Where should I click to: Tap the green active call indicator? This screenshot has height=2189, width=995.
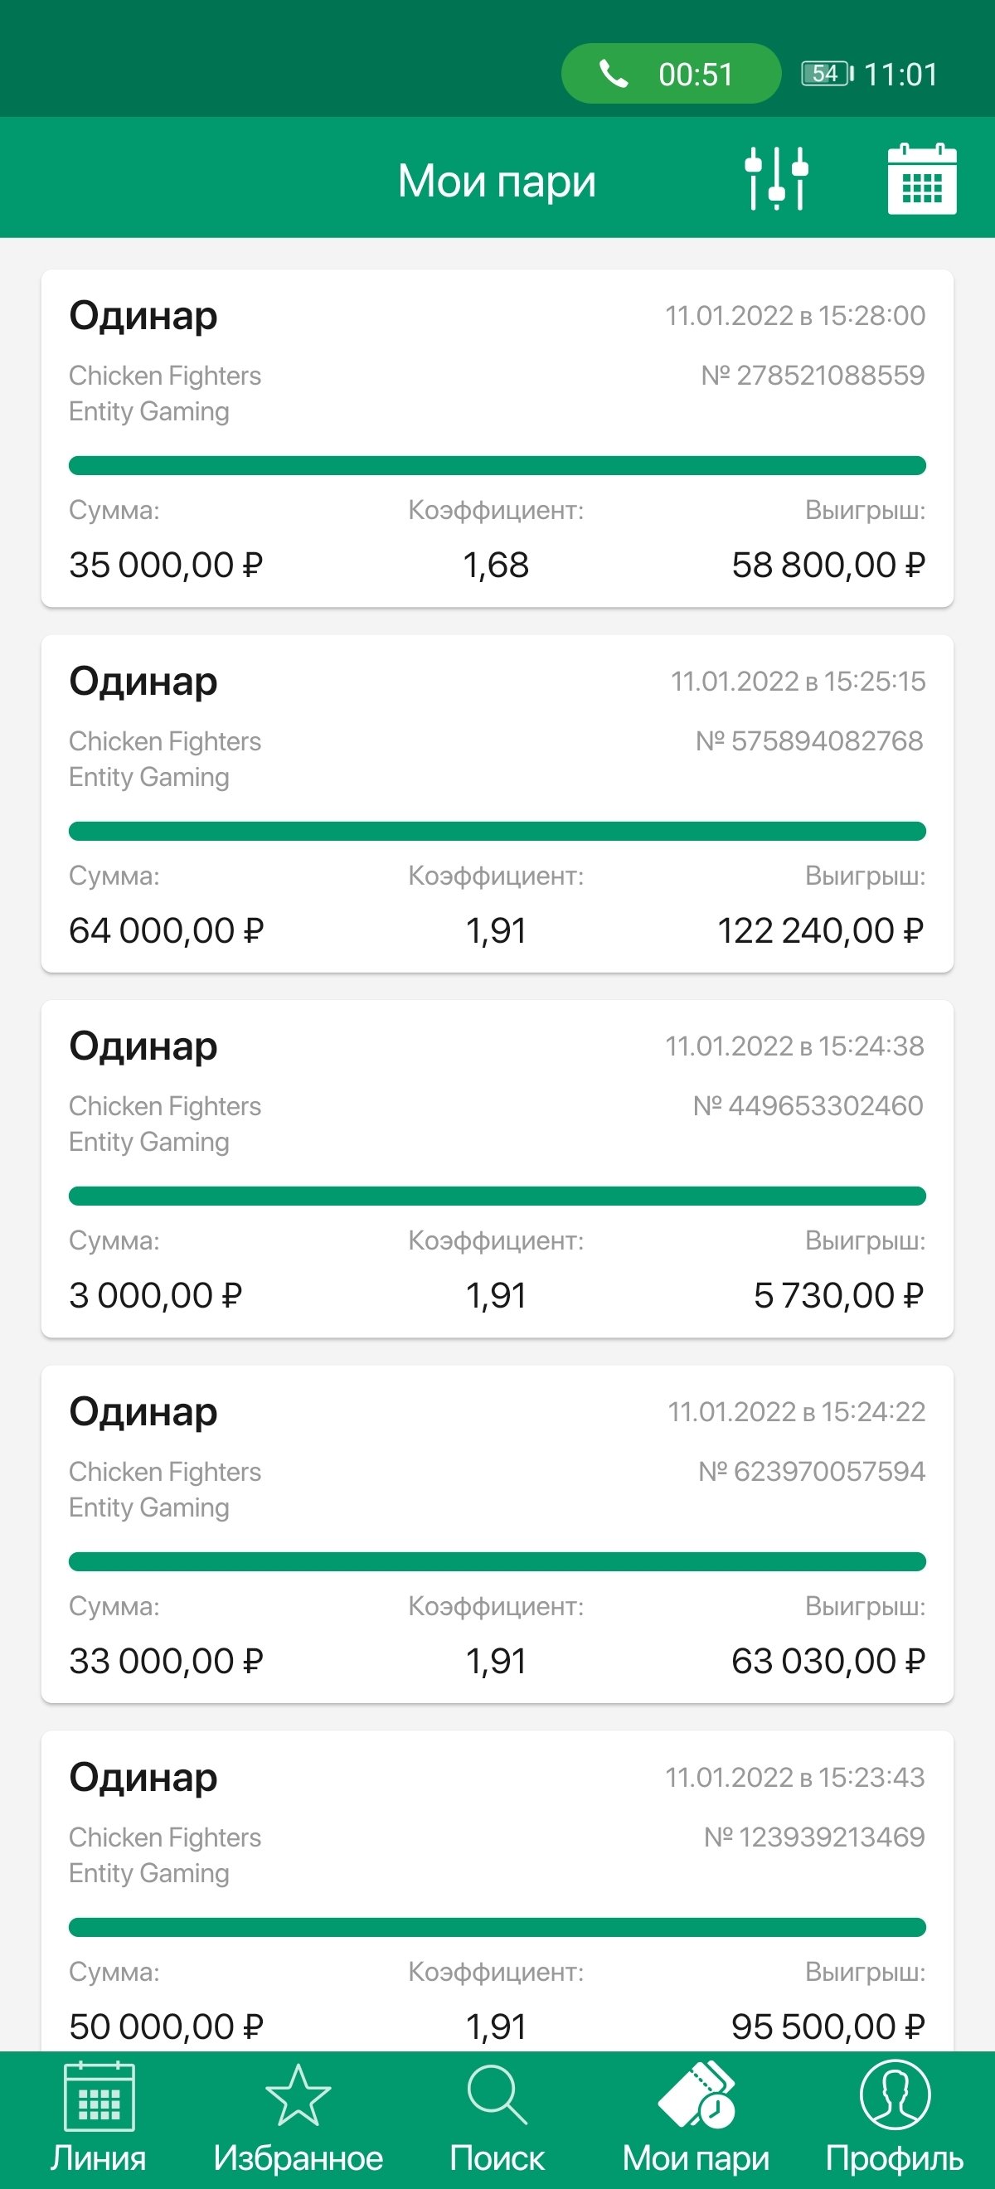(671, 74)
